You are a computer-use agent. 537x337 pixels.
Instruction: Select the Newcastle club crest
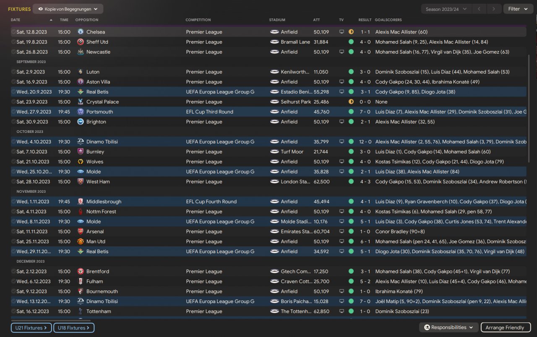click(81, 52)
